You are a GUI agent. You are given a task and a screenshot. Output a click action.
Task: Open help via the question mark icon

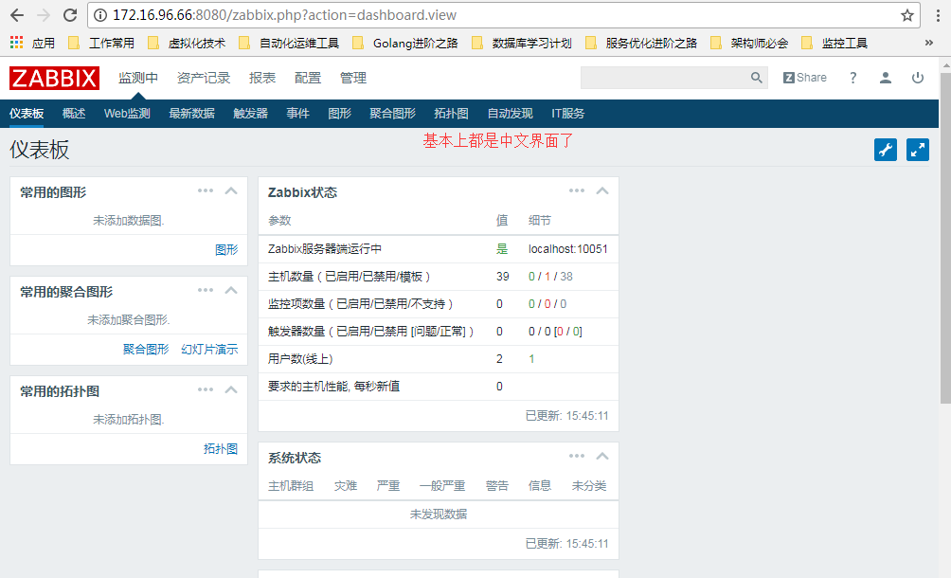(x=852, y=78)
